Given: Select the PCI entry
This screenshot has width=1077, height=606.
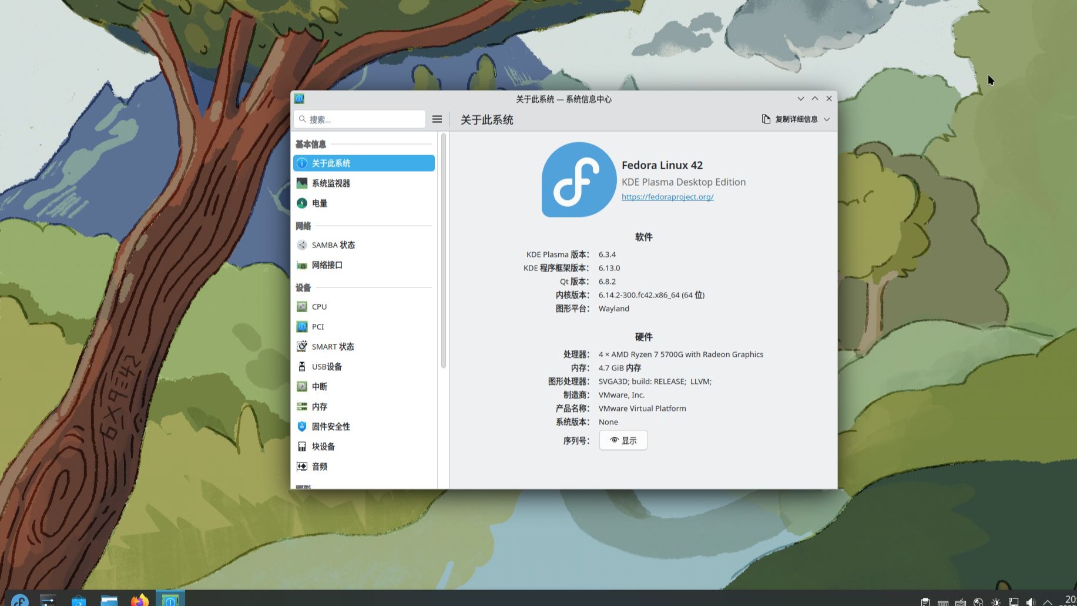Looking at the screenshot, I should point(364,327).
